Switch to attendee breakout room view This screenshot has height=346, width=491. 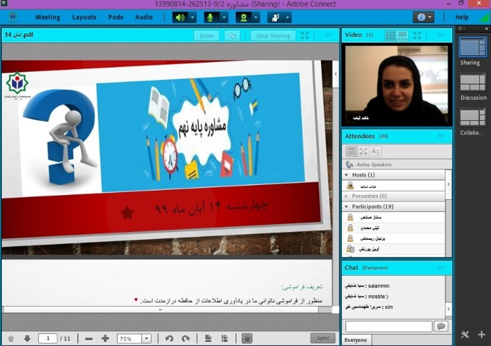(363, 152)
